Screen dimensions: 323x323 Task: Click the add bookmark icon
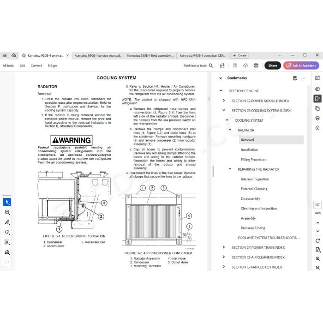295,78
